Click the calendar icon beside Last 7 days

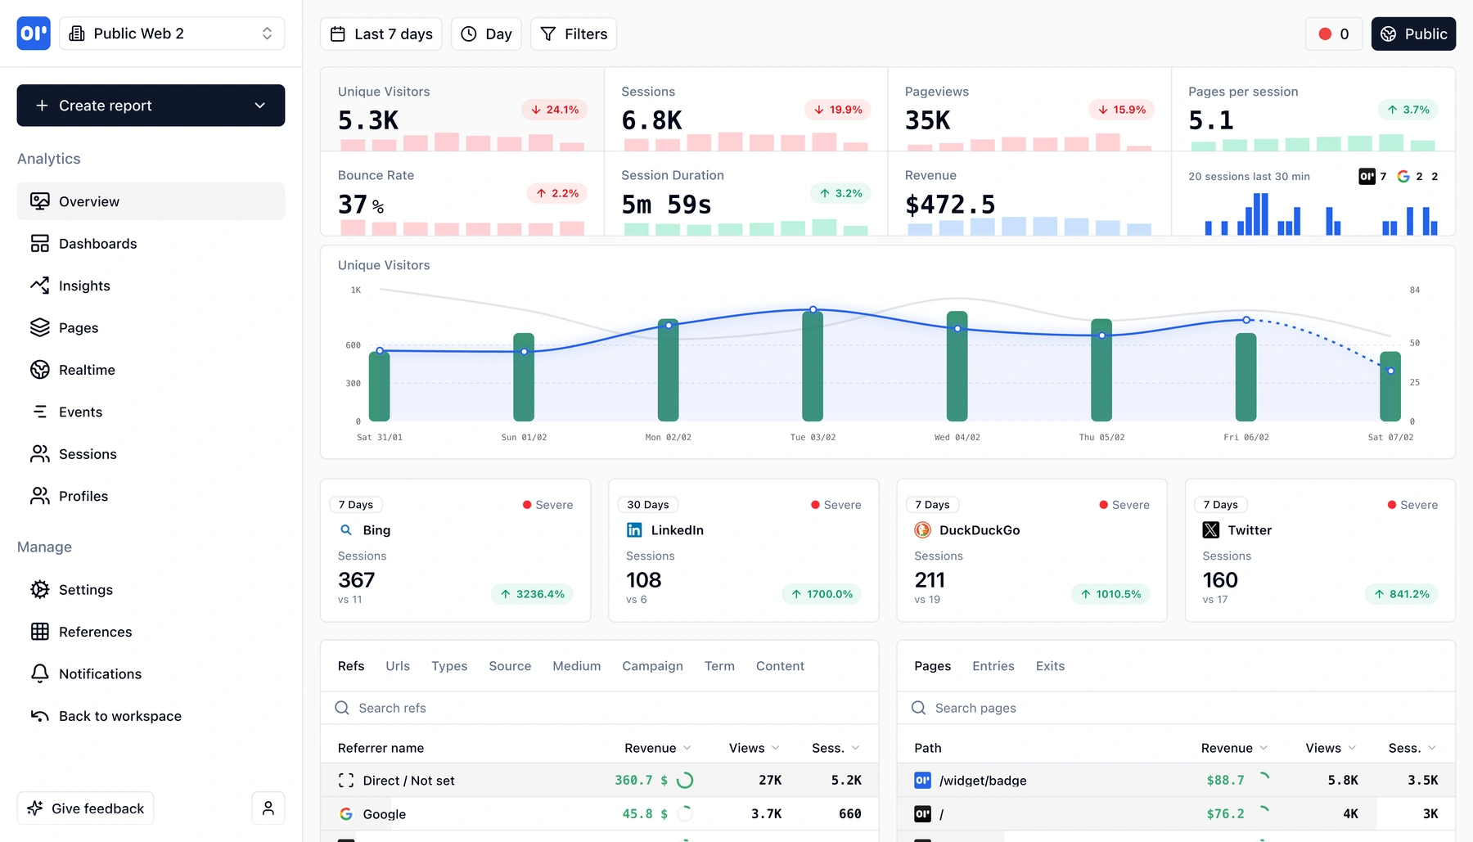339,34
